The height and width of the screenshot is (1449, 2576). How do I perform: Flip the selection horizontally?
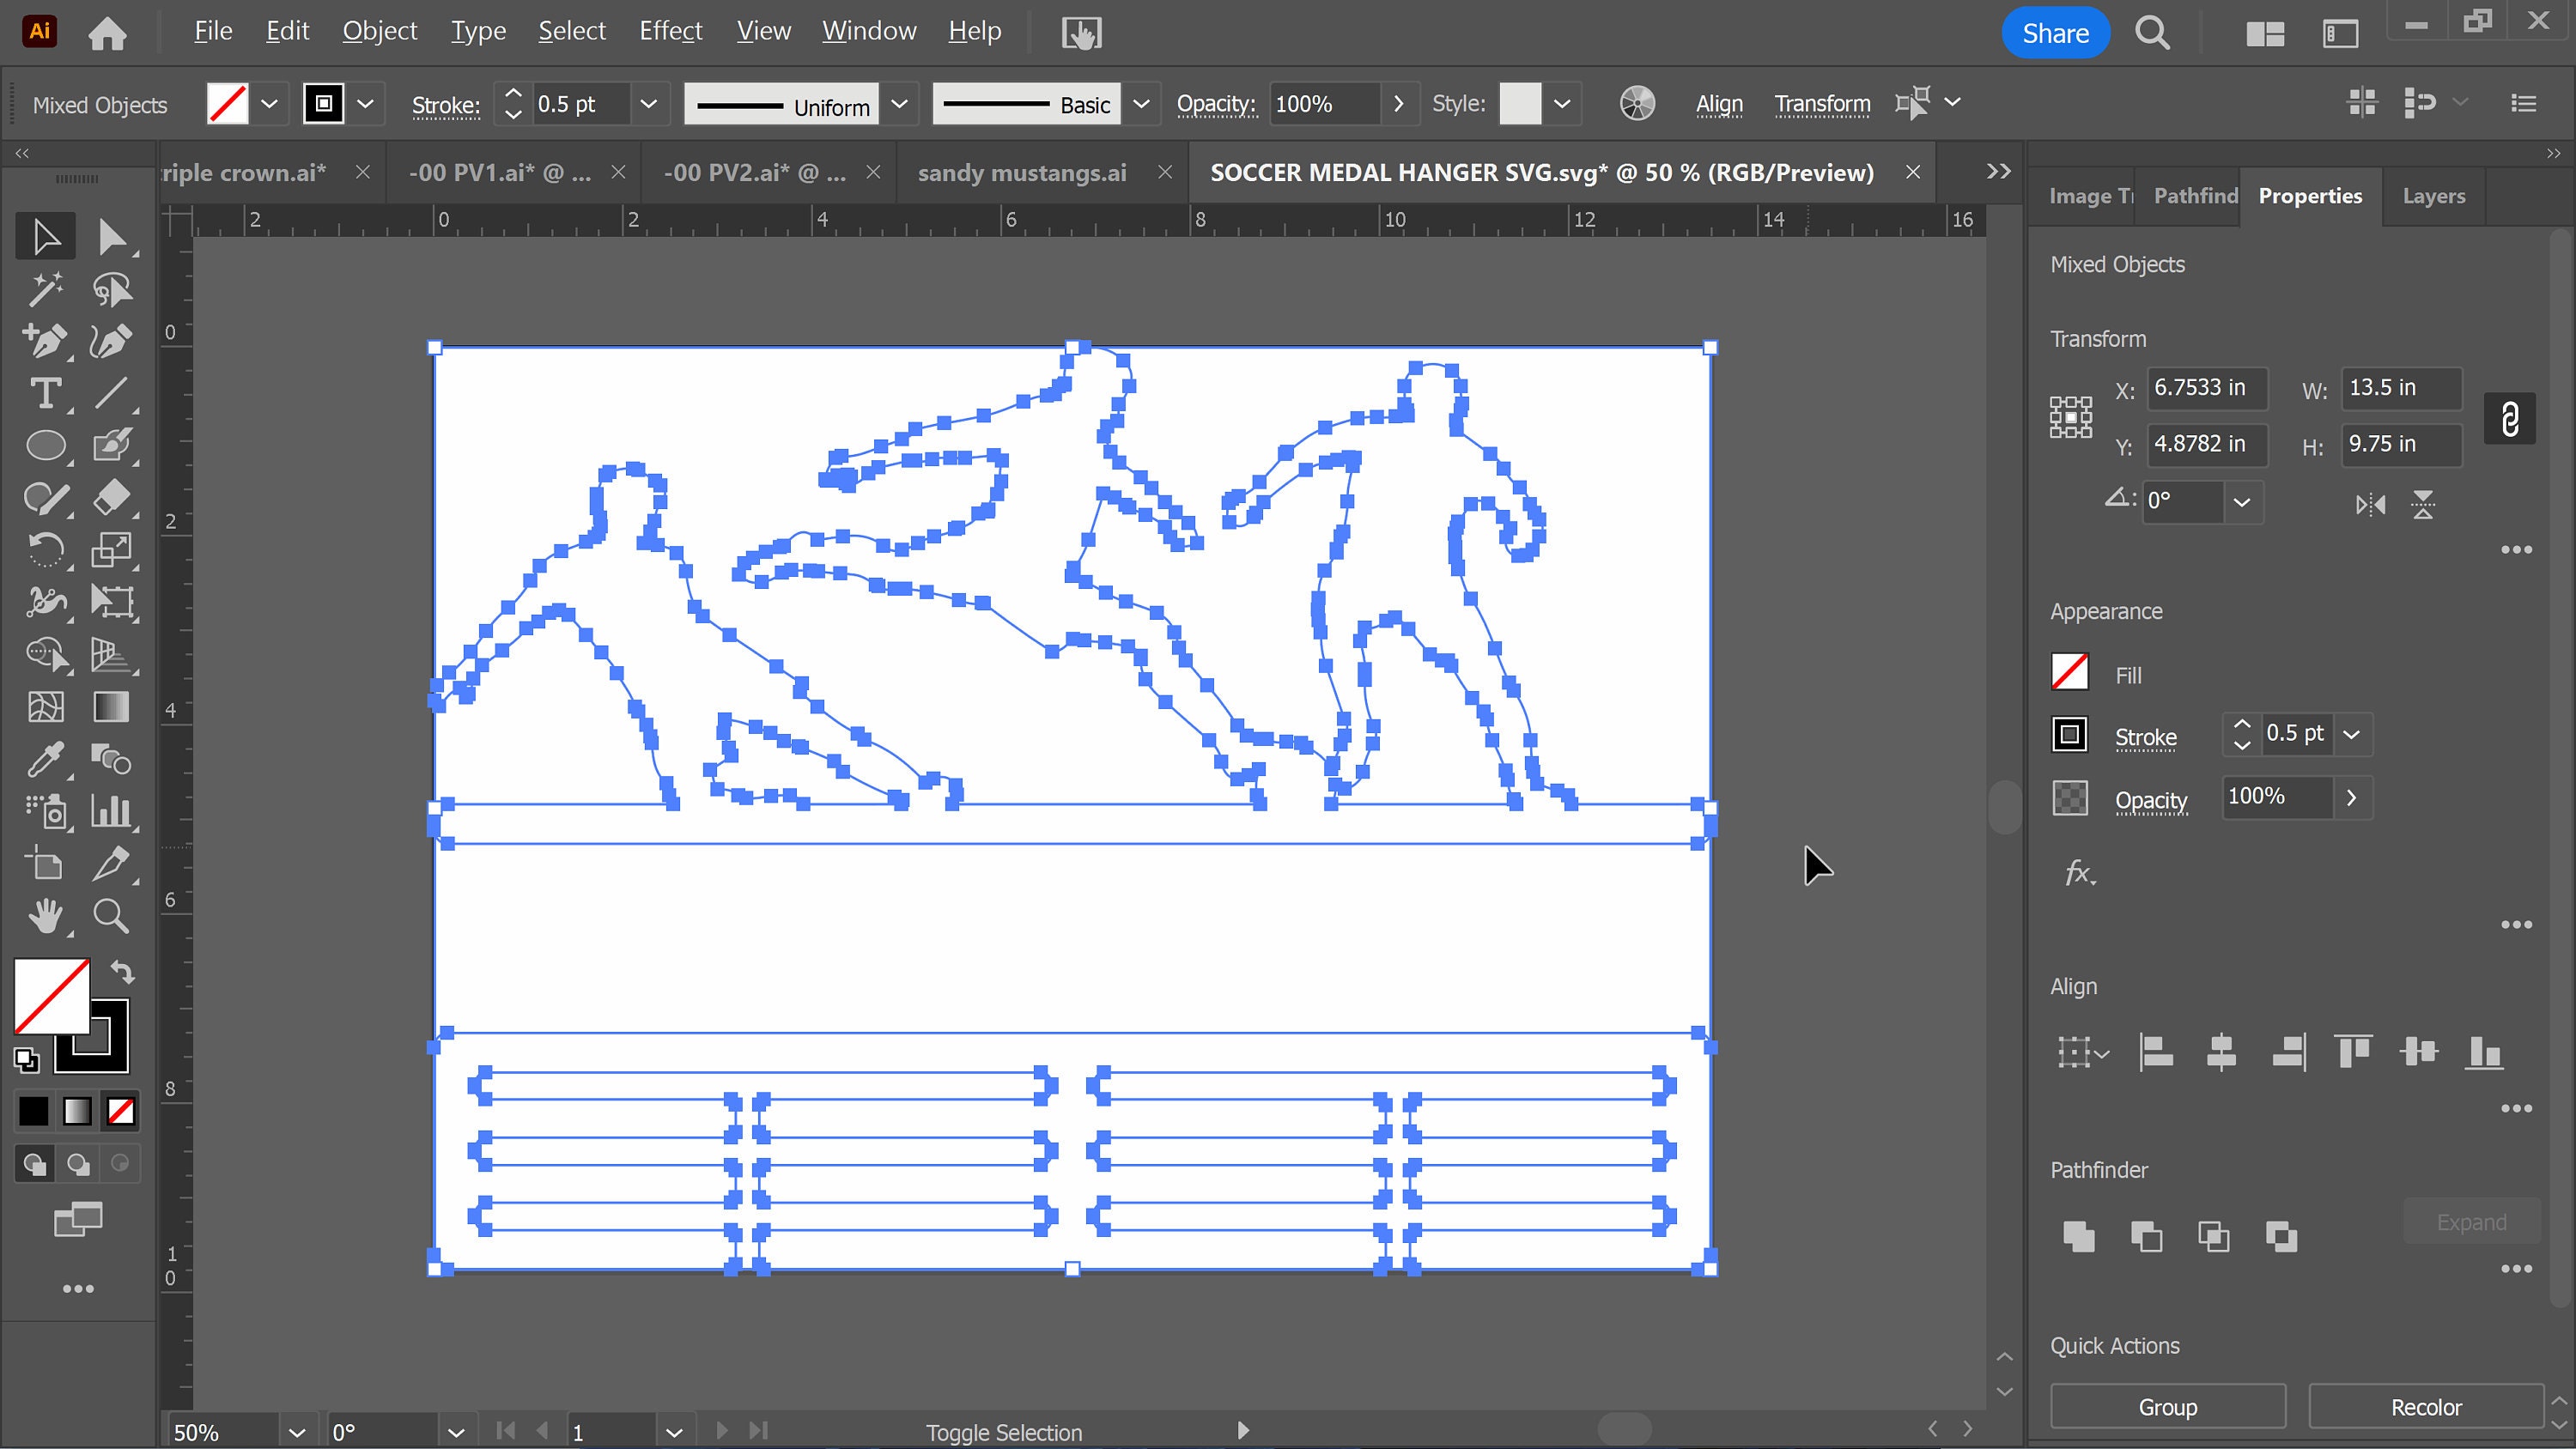click(2369, 504)
